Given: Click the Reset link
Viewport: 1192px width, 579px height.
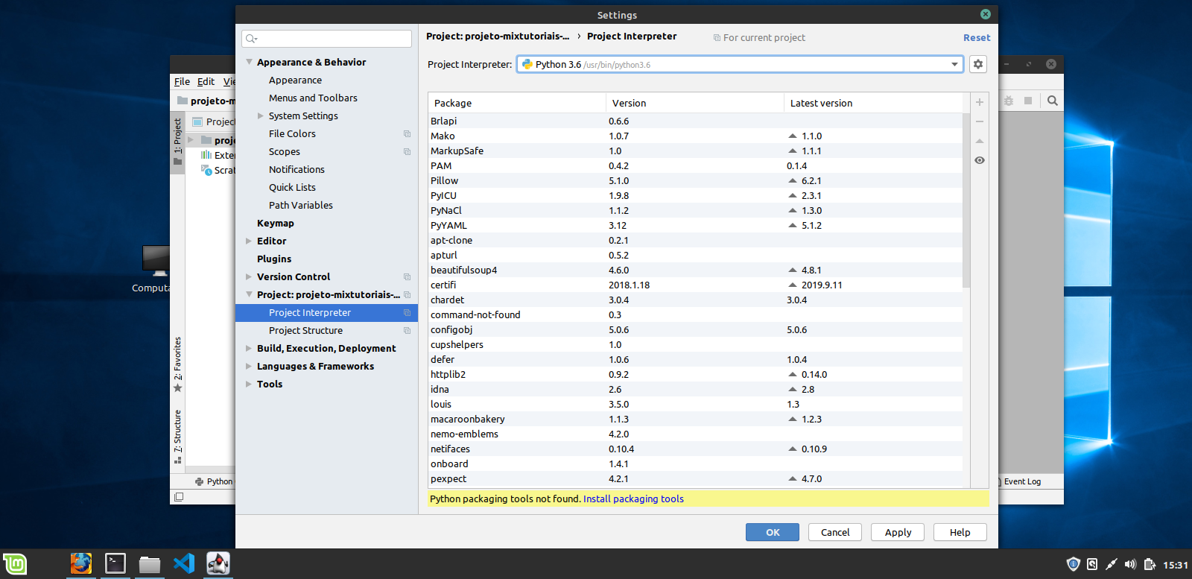Looking at the screenshot, I should 977,38.
